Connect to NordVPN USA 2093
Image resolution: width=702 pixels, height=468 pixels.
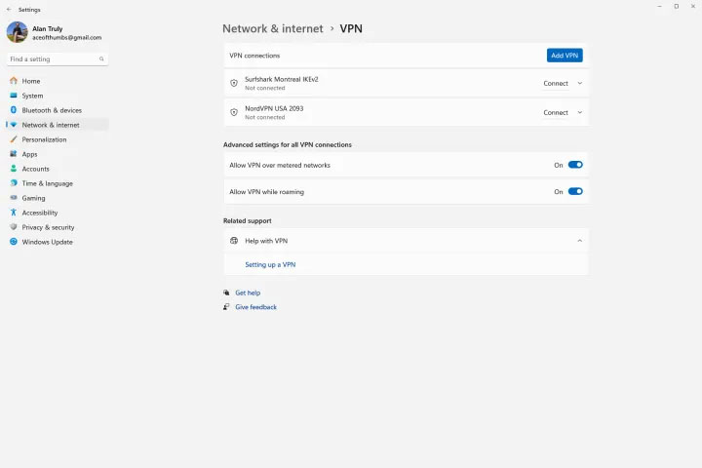tap(556, 112)
